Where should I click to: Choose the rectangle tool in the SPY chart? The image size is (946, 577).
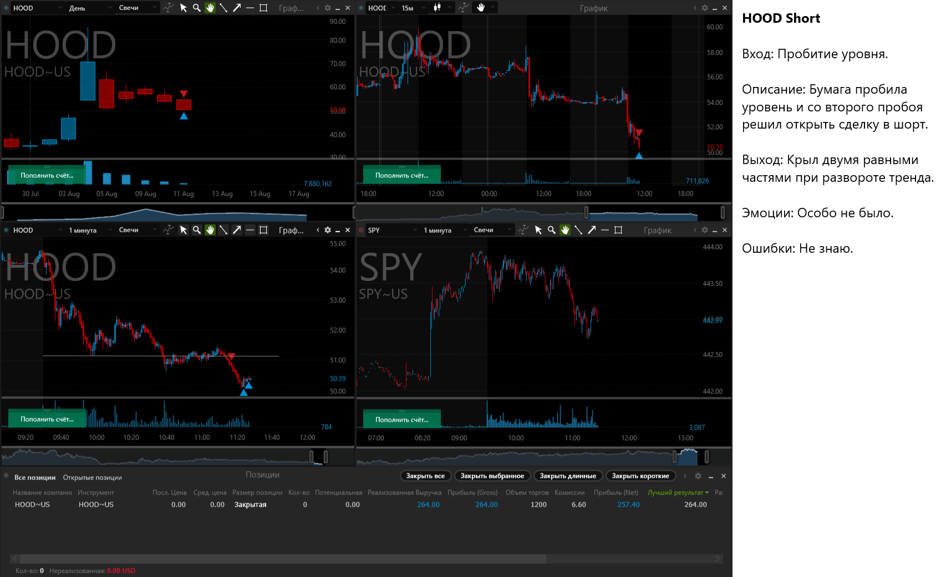618,230
